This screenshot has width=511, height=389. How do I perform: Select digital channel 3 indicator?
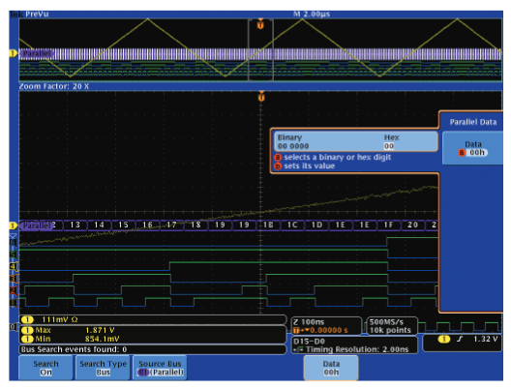point(13,279)
